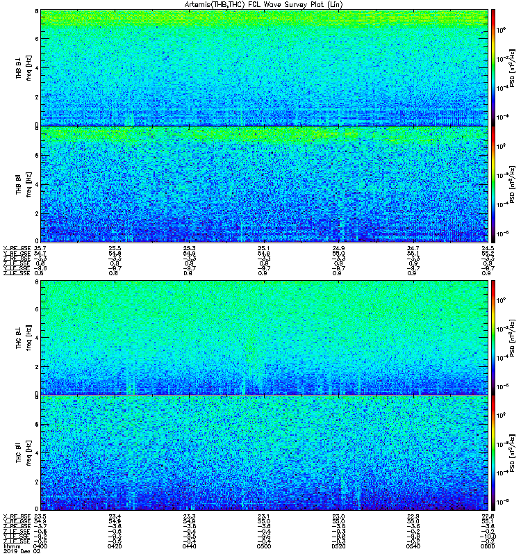Screen dimensions: 521x556
Task: Click the '6' Hz tick label of THC B∥
Action: 37,425
